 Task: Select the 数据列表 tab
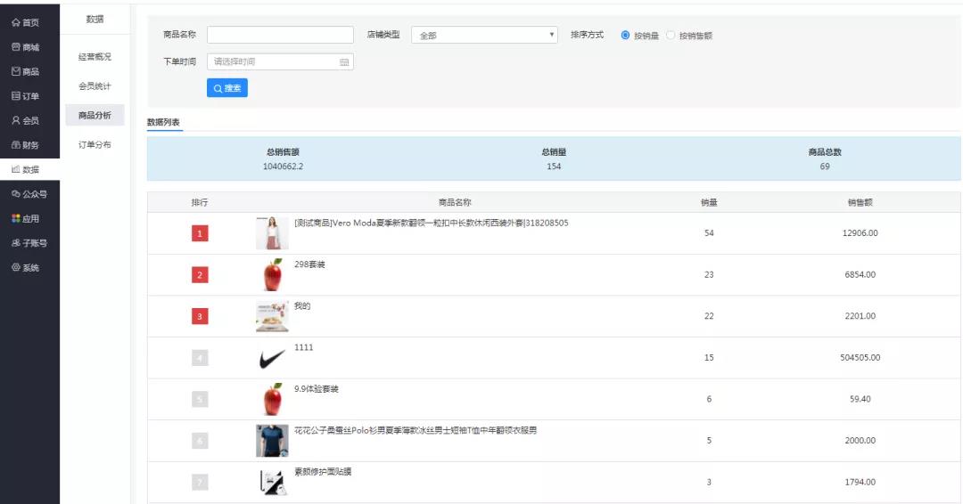[163, 123]
